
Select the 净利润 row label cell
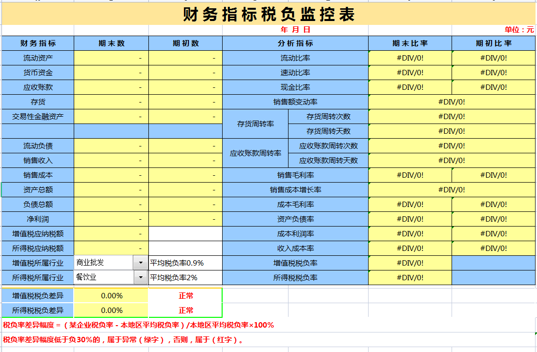click(37, 219)
